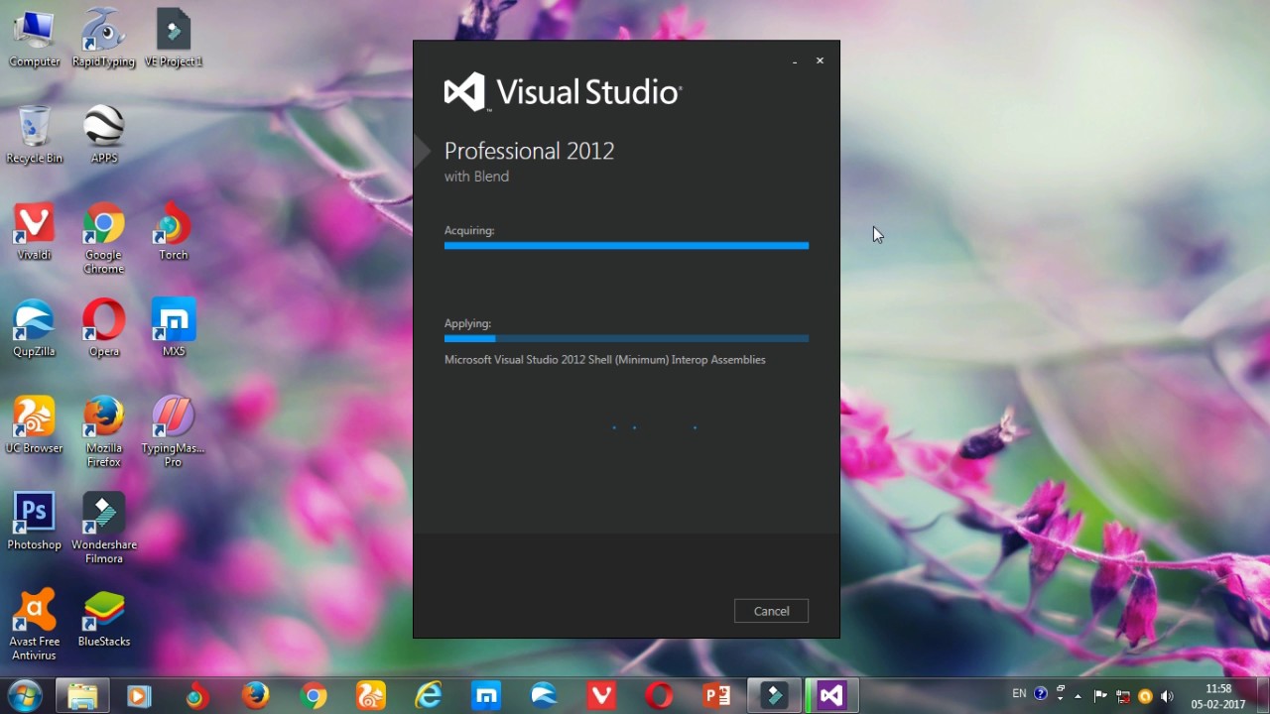Switch to Filmora in the taskbar
This screenshot has height=714, width=1270.
(x=774, y=696)
